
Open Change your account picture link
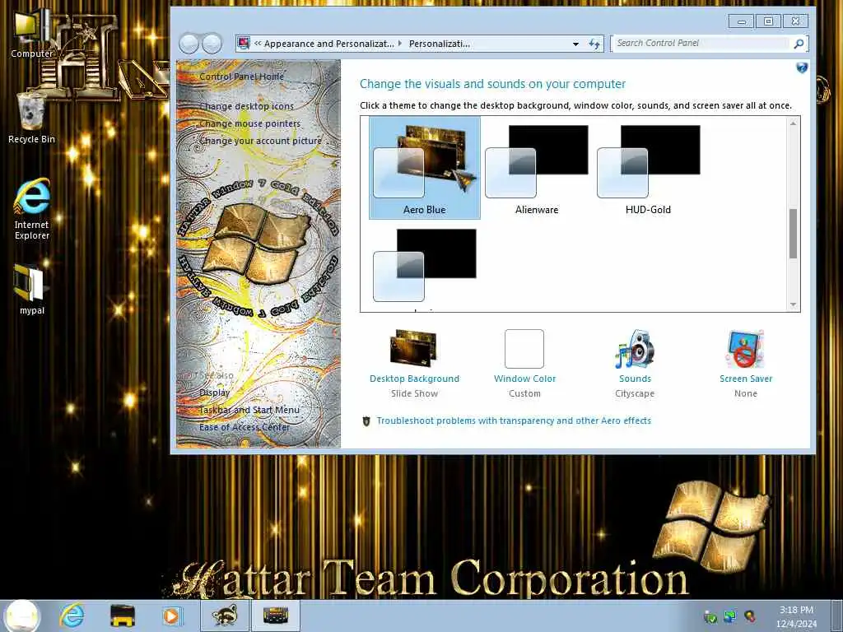260,141
